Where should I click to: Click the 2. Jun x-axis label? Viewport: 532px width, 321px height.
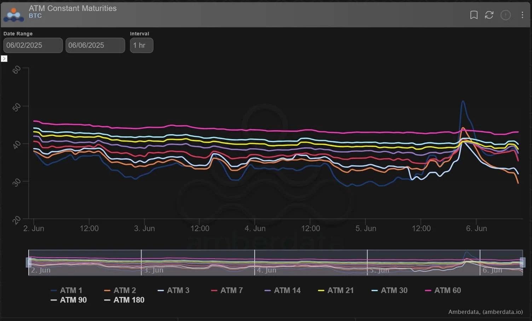click(34, 228)
